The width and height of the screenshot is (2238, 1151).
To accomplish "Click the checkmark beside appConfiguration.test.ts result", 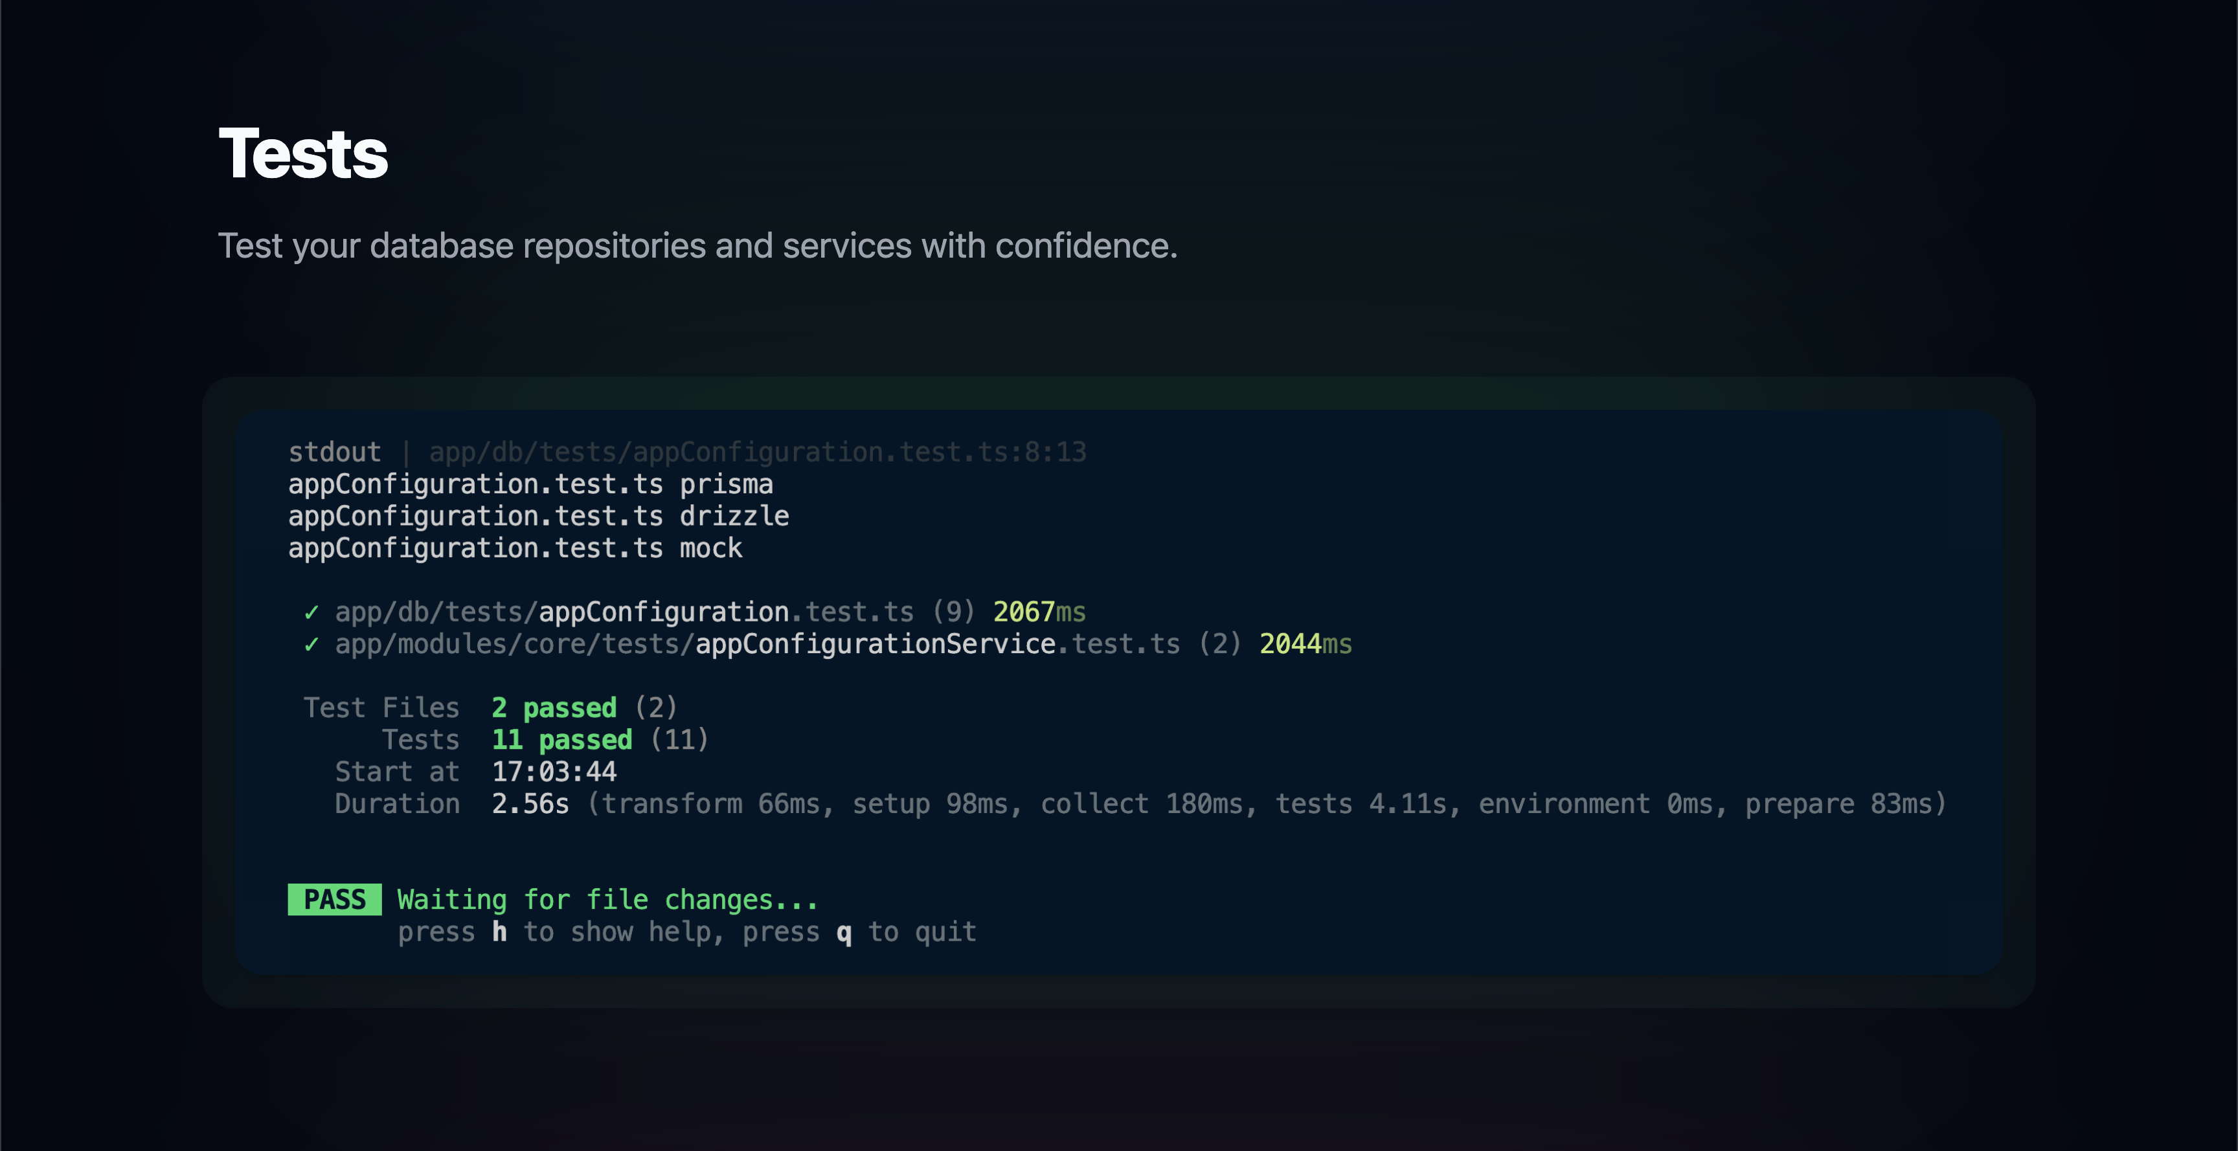I will tap(311, 612).
